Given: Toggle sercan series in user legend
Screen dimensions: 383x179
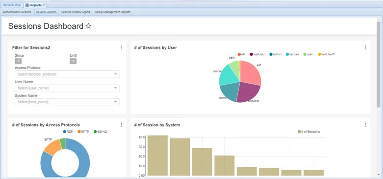Looking at the screenshot, I should click(x=292, y=54).
